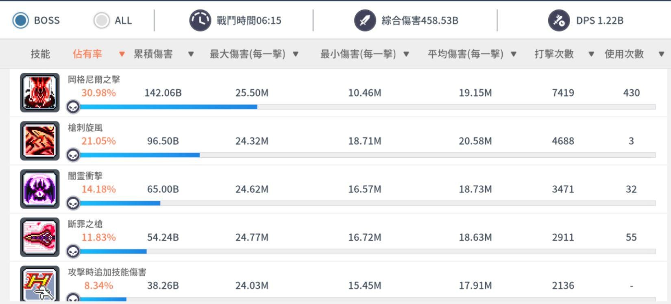Screen dimensions: 671x304
Task: Sort by 累積傷害 using its arrow
Action: pos(191,54)
